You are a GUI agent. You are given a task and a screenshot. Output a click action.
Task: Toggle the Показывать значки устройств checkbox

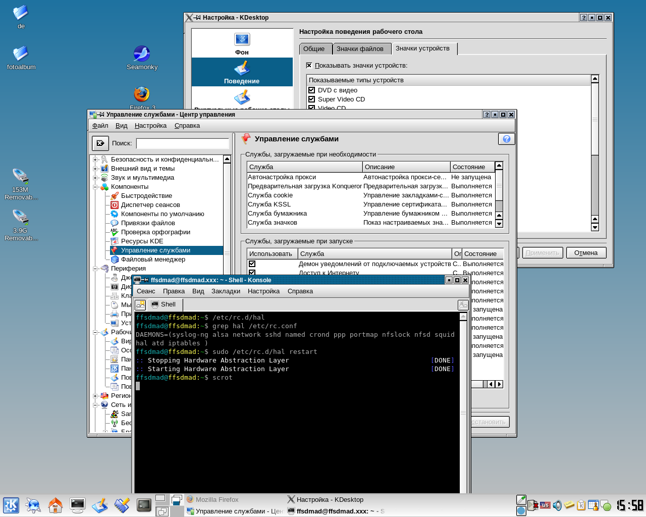[x=309, y=66]
